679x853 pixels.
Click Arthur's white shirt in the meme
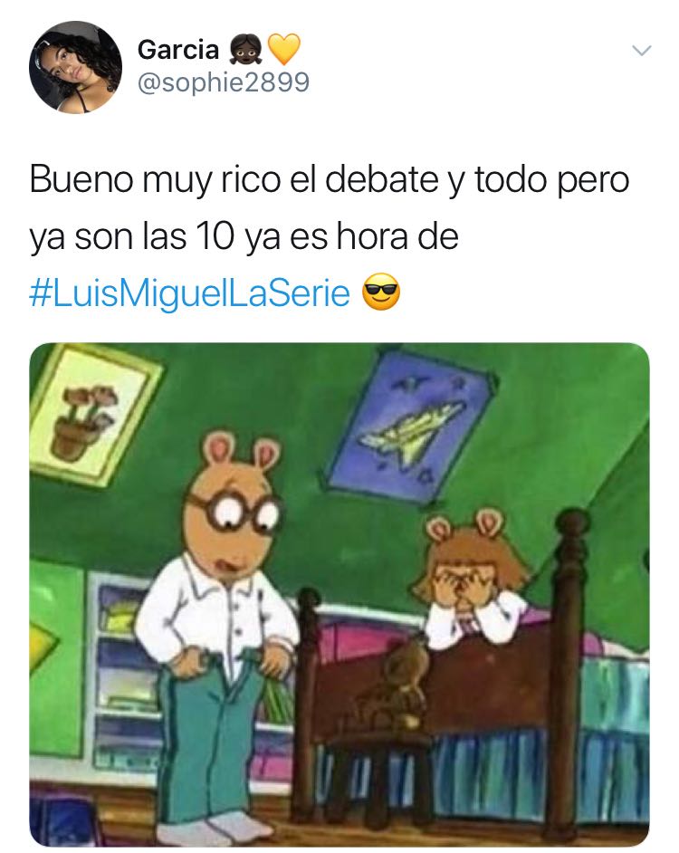click(216, 608)
